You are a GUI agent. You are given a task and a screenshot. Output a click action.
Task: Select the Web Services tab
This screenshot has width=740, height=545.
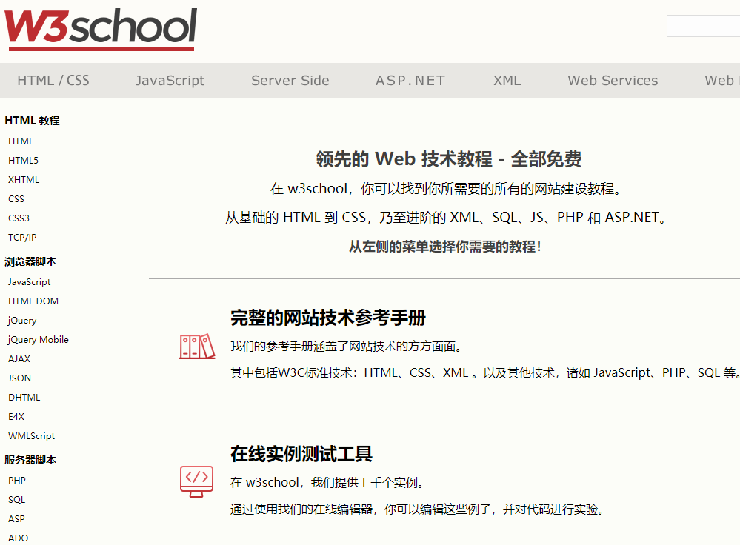tap(613, 80)
